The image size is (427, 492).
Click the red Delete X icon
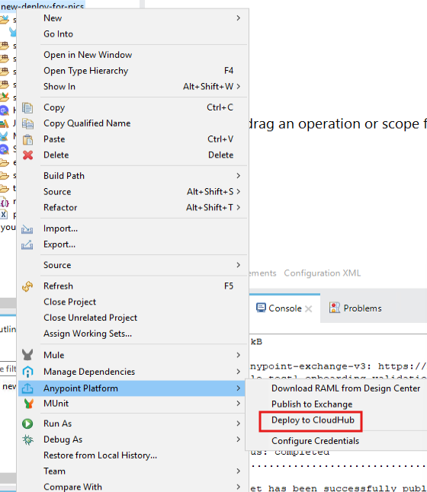27,155
